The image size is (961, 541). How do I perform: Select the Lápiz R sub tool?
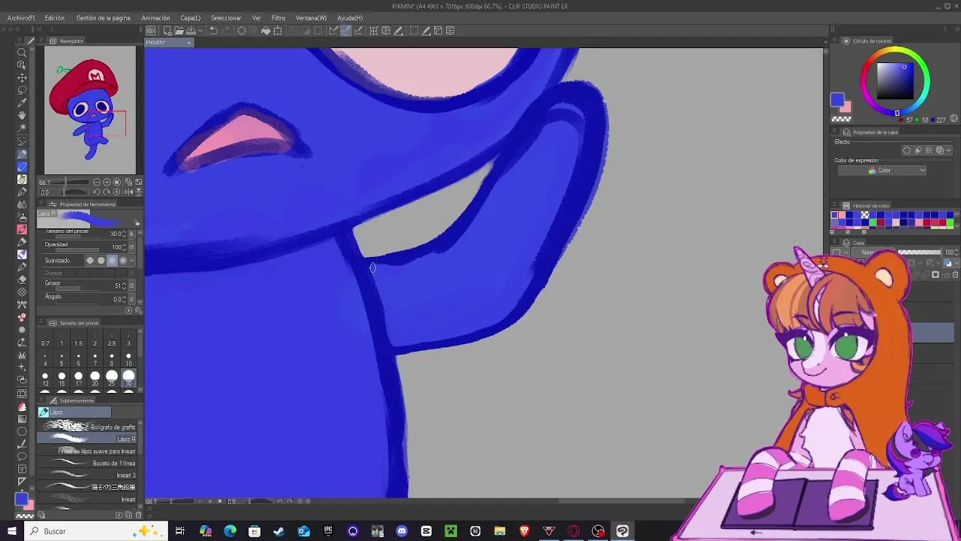click(x=88, y=439)
